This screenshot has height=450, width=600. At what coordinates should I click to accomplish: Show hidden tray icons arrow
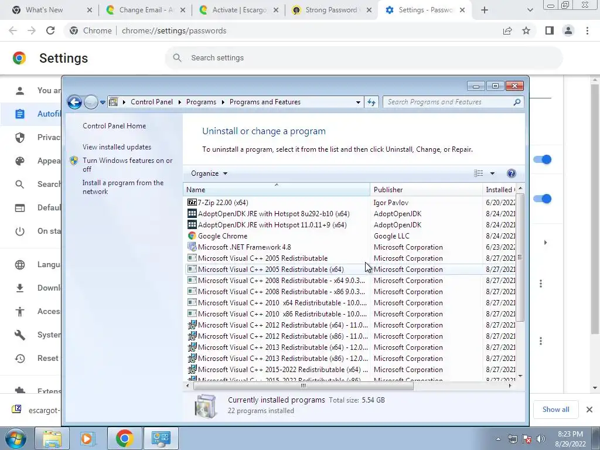point(498,439)
